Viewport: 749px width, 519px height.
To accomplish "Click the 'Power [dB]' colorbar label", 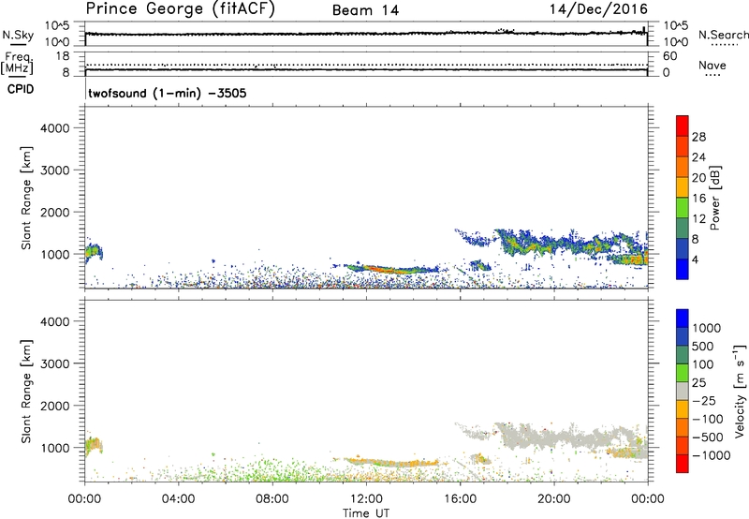I will tap(714, 198).
